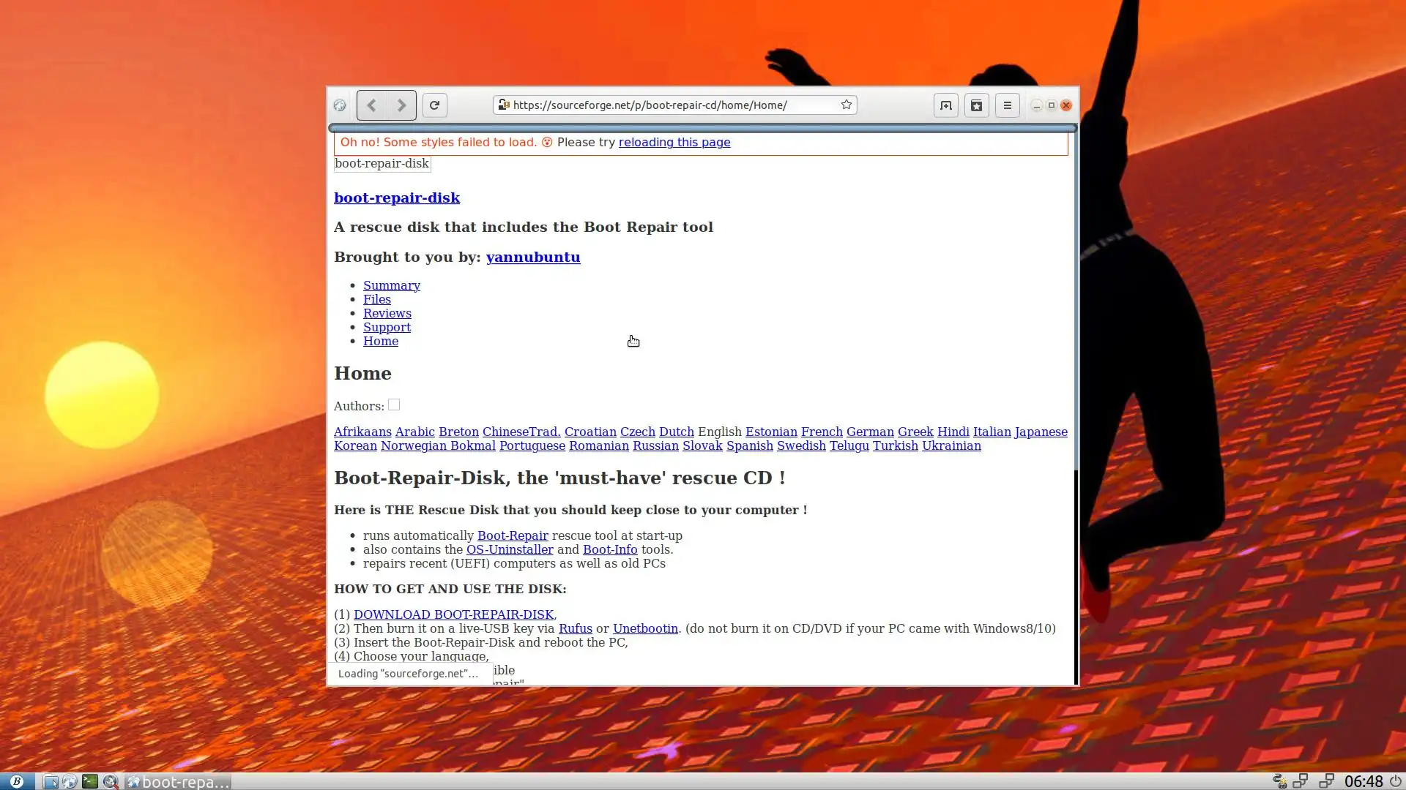Click the forward navigation arrow
Screen dimensions: 1406x790
click(x=401, y=105)
